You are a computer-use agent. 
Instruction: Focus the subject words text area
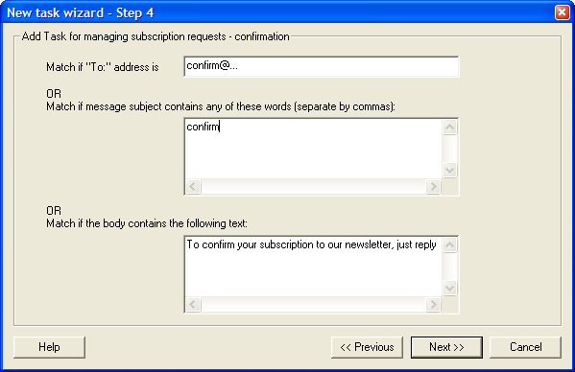(x=314, y=149)
